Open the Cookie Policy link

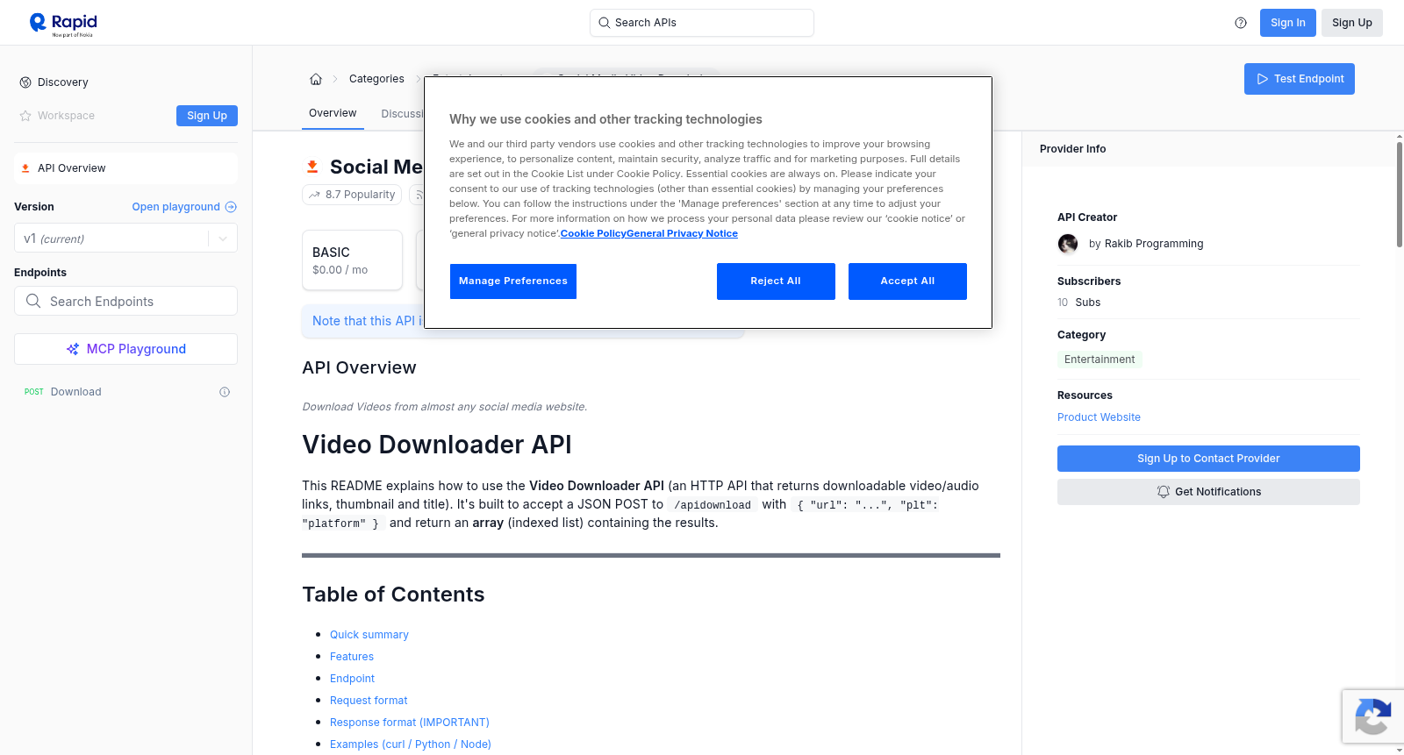click(593, 233)
